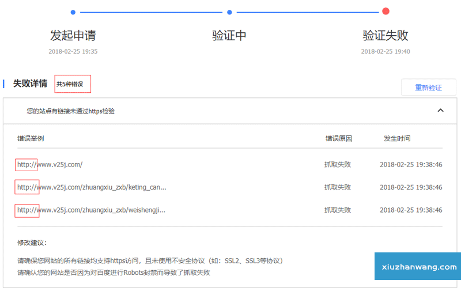This screenshot has height=291, width=461.
Task: Click 抓取失败 in the first error row
Action: (x=338, y=164)
